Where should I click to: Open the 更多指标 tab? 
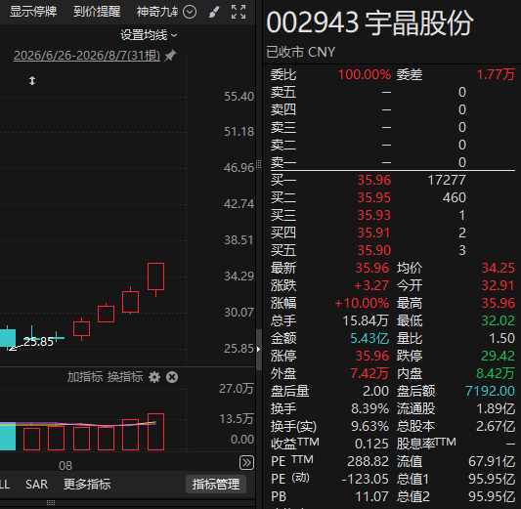point(87,485)
